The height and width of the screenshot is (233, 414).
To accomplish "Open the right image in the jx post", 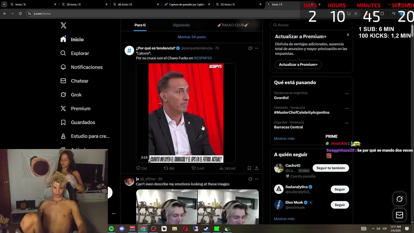I will click(228, 207).
